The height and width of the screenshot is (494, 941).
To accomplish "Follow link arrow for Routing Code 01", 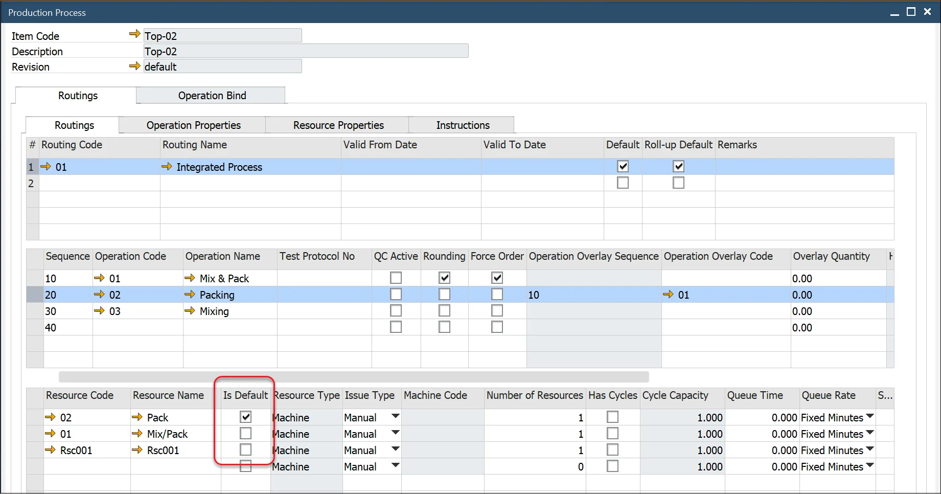I will 46,166.
